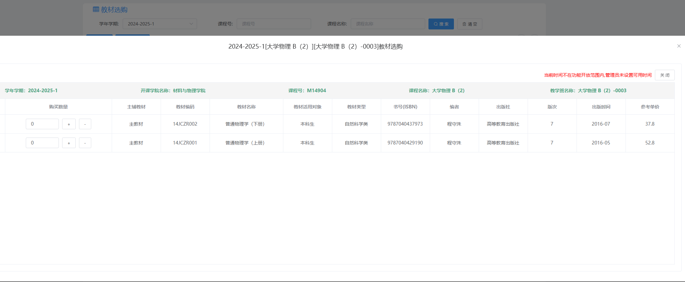The height and width of the screenshot is (282, 685).
Task: Click green 学年学期 2024-2025-1 info label
Action: (x=31, y=91)
